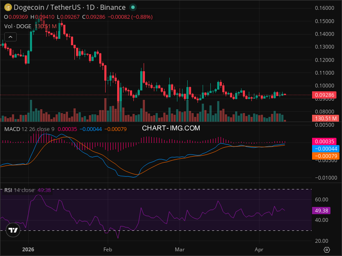Screen dimensions: 342x256
Task: Click the orange signal value tag −0.00079
Action: (325, 156)
